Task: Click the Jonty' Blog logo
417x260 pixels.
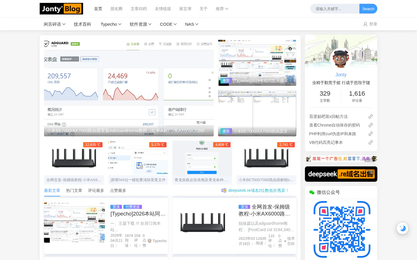Action: (x=61, y=9)
